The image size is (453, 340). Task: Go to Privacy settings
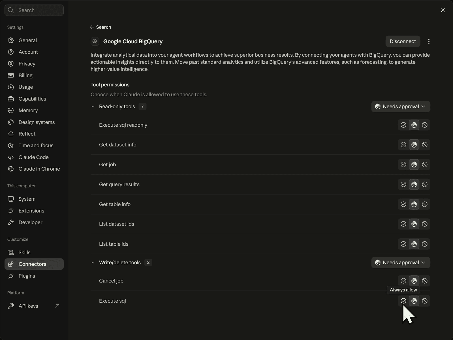point(34,64)
